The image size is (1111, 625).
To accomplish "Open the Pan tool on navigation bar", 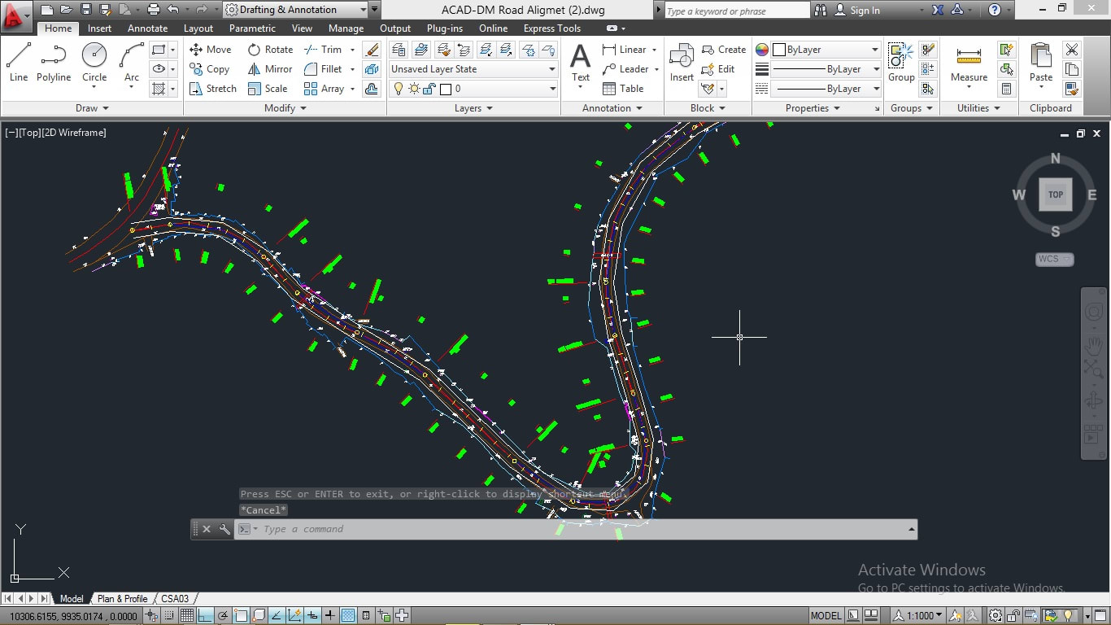I will 1094,346.
